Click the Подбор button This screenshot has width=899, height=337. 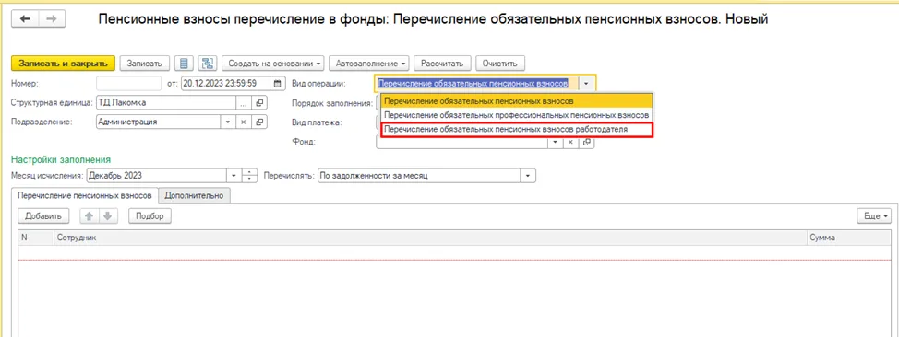pos(150,216)
